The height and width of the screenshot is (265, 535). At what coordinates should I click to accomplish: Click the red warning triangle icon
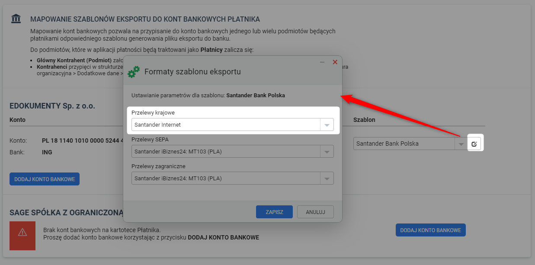[22, 232]
